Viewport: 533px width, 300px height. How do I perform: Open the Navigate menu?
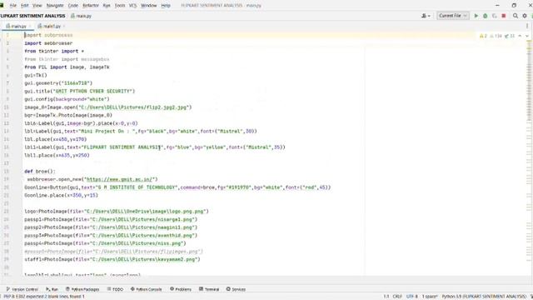[55, 6]
